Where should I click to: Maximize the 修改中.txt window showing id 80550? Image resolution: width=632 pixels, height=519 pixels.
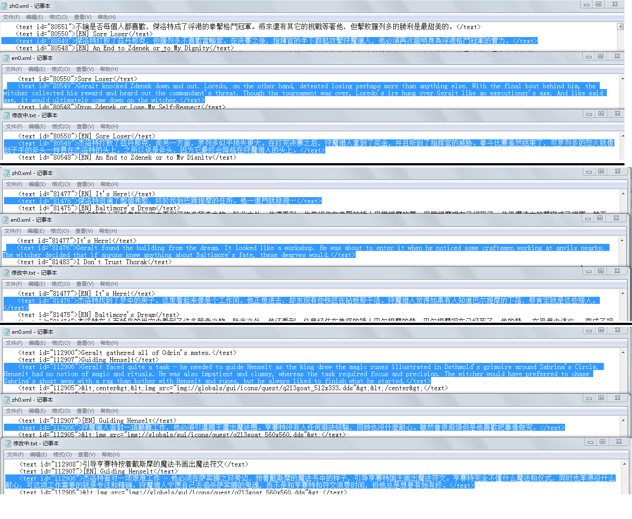click(x=601, y=114)
